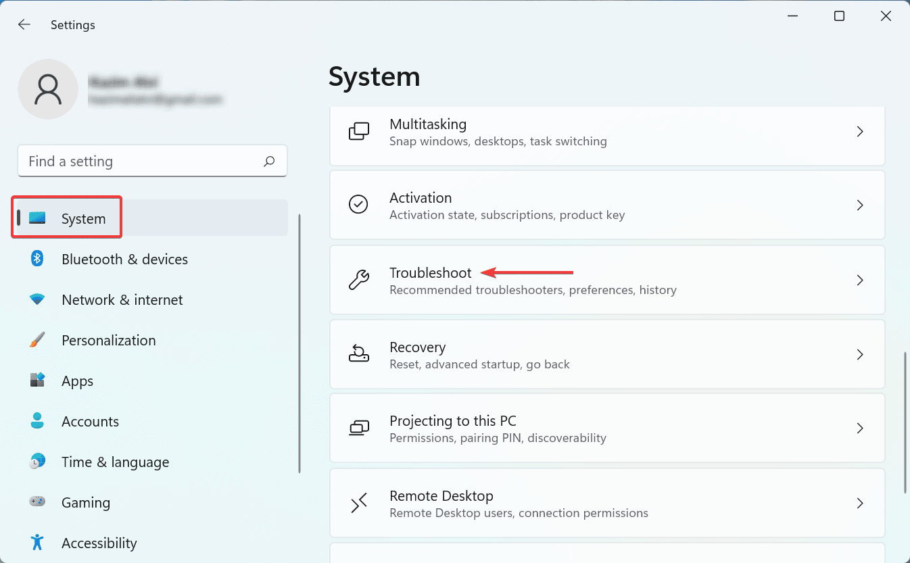Screen dimensions: 910x563
Task: Open Accessibility settings
Action: [x=153, y=543]
